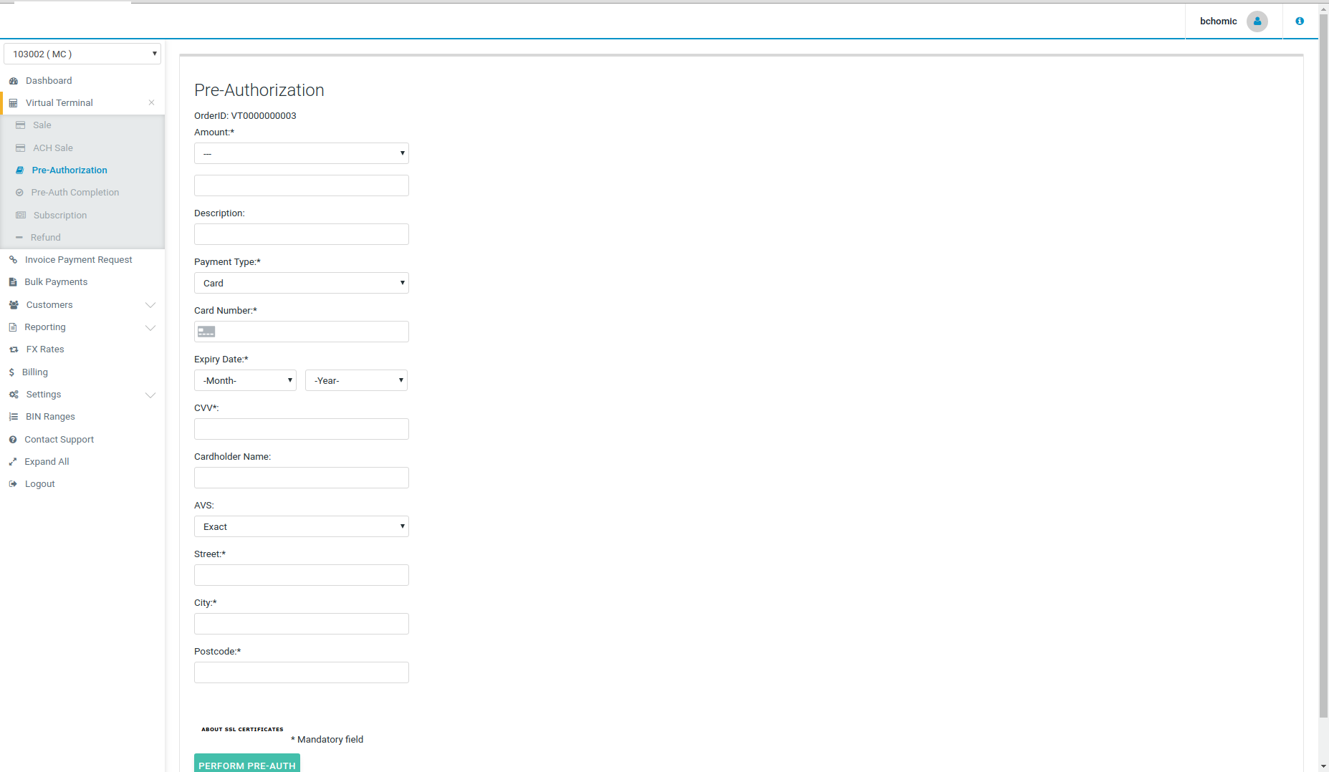The image size is (1329, 772).
Task: Expand the Customers submenu chevron
Action: [150, 305]
